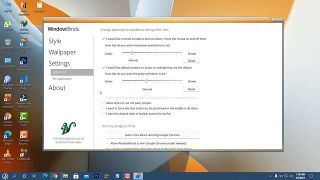Open Avro Keyboard desktop shortcut

tap(8, 101)
